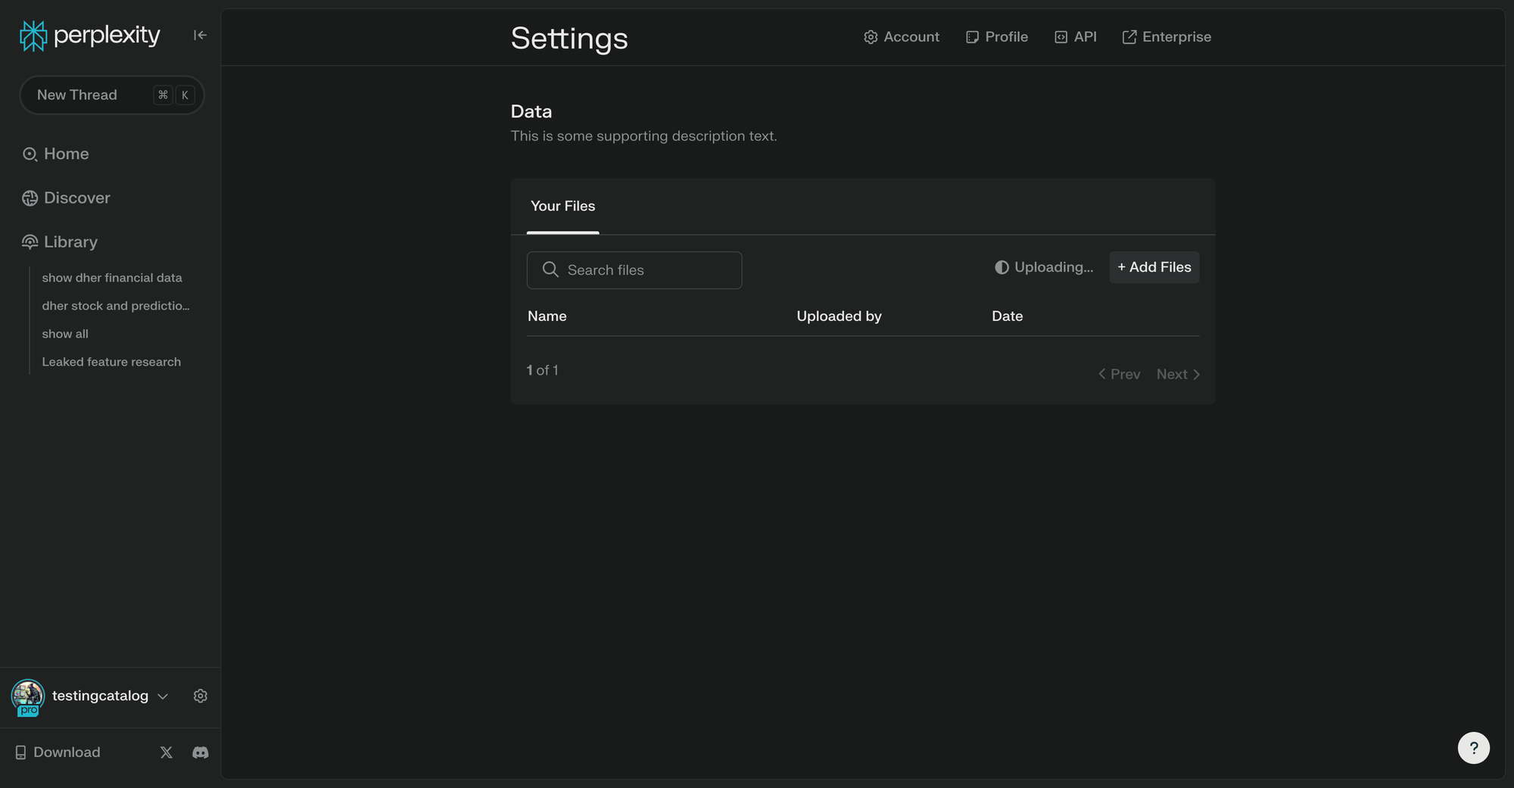
Task: Select the Your Files tab
Action: coord(562,206)
